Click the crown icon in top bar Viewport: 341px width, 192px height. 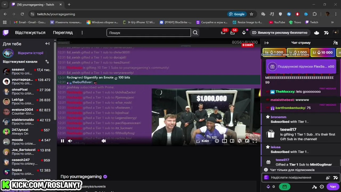316,33
